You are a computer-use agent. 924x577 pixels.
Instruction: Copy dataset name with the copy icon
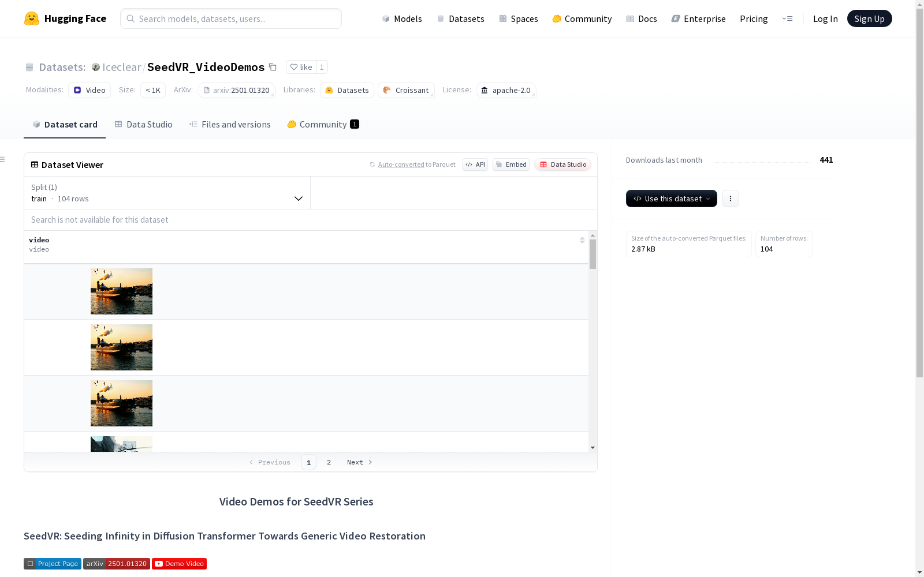[x=273, y=67]
